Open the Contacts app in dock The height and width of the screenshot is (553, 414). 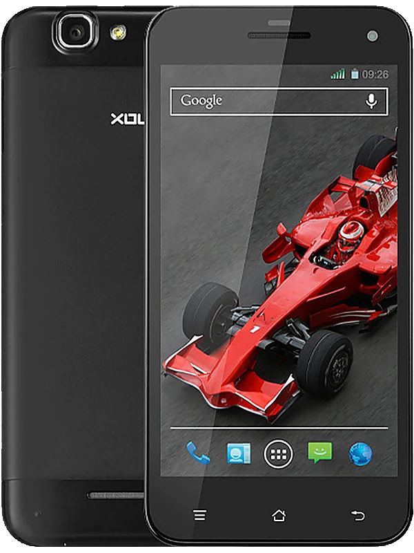point(239,453)
